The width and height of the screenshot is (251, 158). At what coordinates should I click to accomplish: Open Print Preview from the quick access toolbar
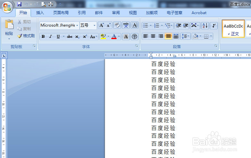coord(44,4)
